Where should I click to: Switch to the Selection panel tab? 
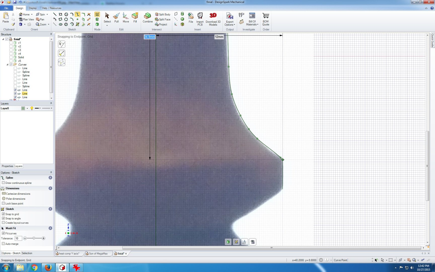click(27, 253)
